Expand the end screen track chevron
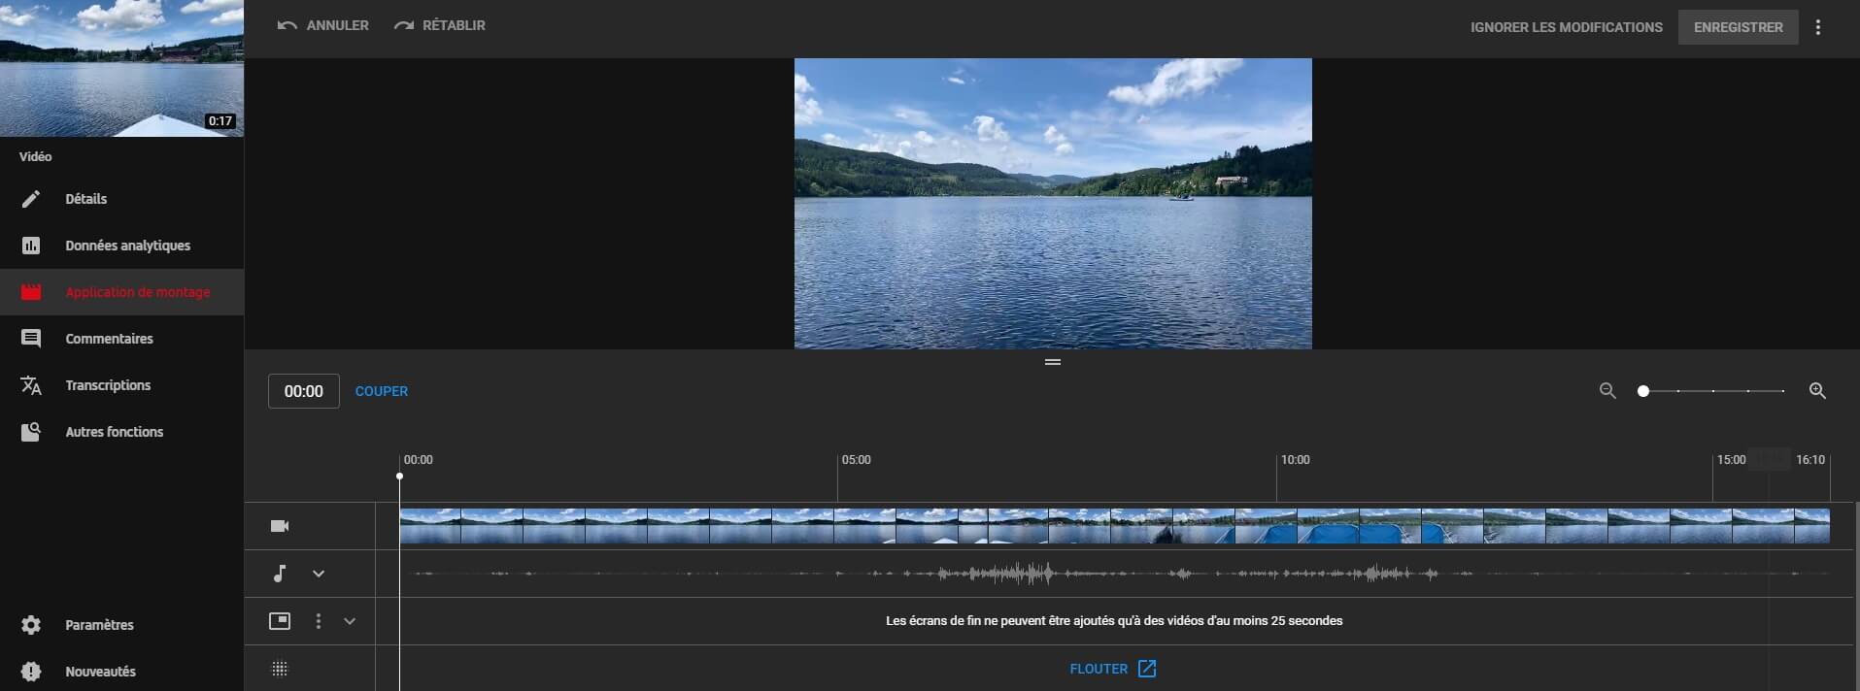This screenshot has width=1860, height=691. pyautogui.click(x=350, y=621)
